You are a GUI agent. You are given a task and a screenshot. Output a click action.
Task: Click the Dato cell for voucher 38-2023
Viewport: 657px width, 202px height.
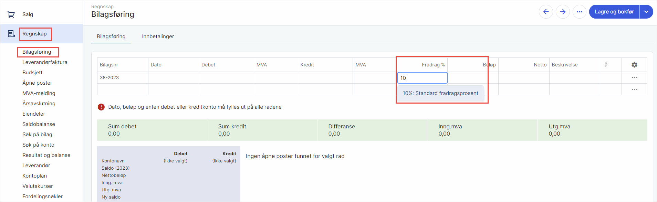click(174, 78)
